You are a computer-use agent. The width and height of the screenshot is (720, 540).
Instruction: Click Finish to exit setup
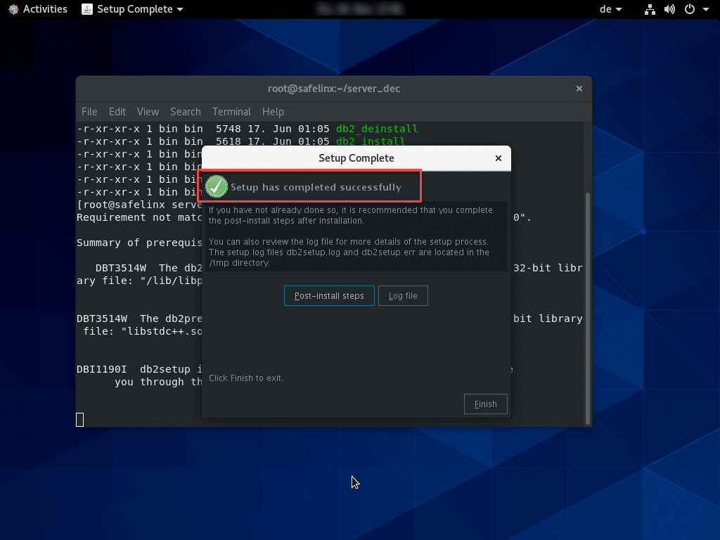click(485, 404)
